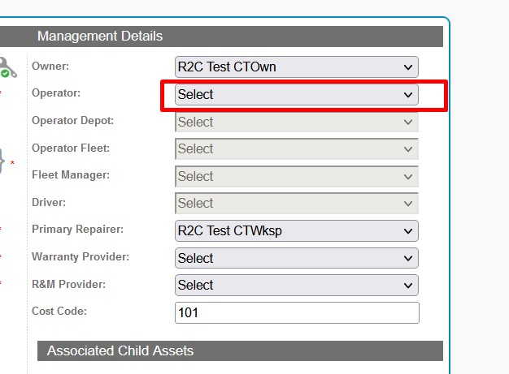Click the "Warranty Provider:" field label
The height and width of the screenshot is (374, 509).
point(80,257)
